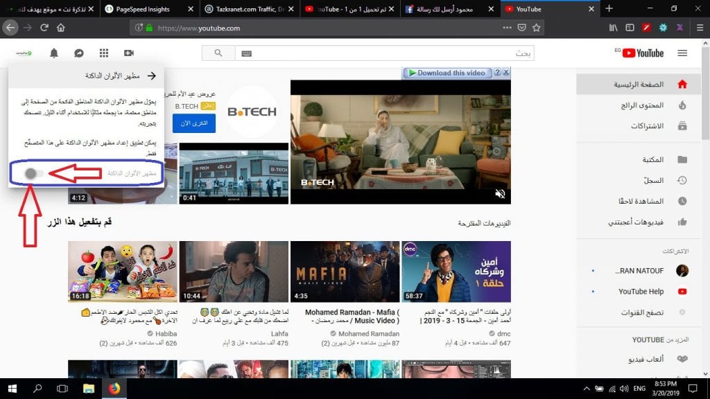710x399 pixels.
Task: Open أمين وشركاه 58:37 video thumbnail
Action: coord(456,272)
